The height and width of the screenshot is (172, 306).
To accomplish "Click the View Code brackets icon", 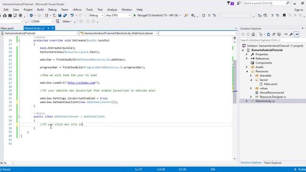I will (x=286, y=34).
